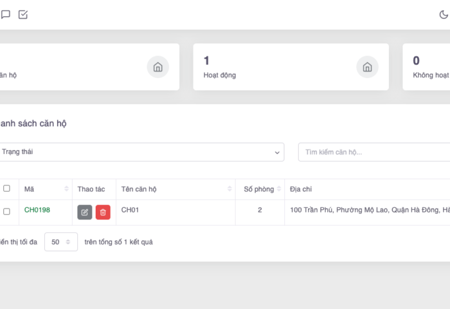
Task: Open the chat messages icon
Action: pyautogui.click(x=6, y=15)
